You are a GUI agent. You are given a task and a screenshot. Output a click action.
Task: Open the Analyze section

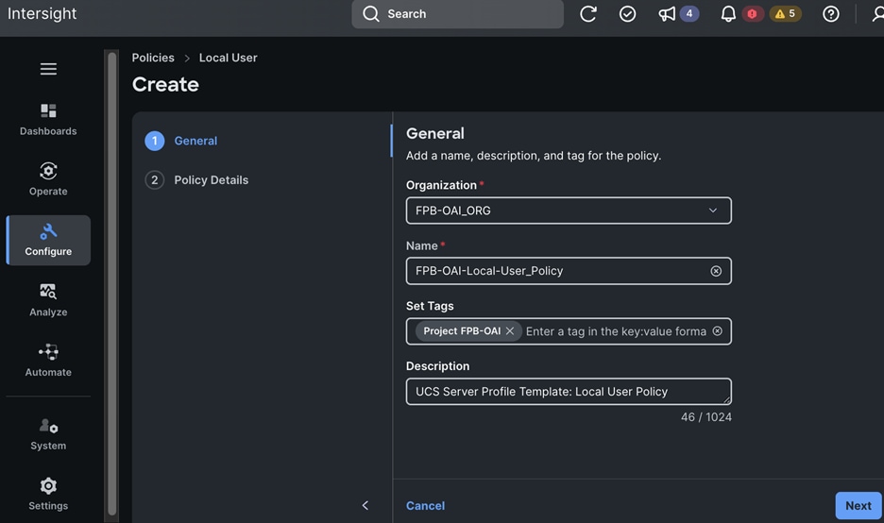click(48, 300)
